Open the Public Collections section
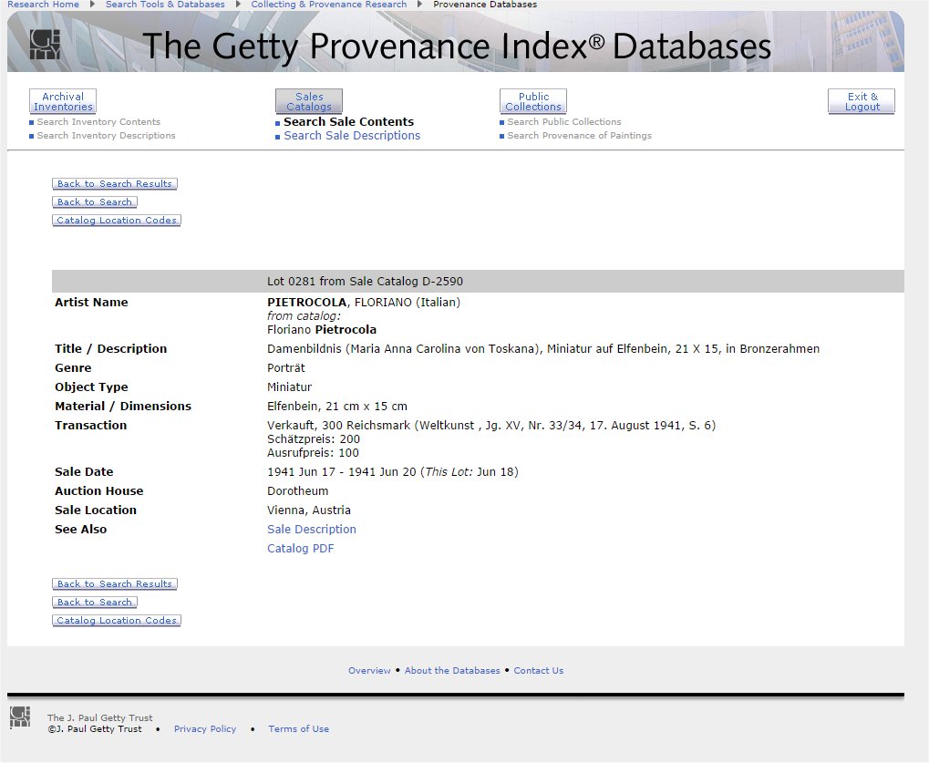The width and height of the screenshot is (929, 763). [533, 101]
